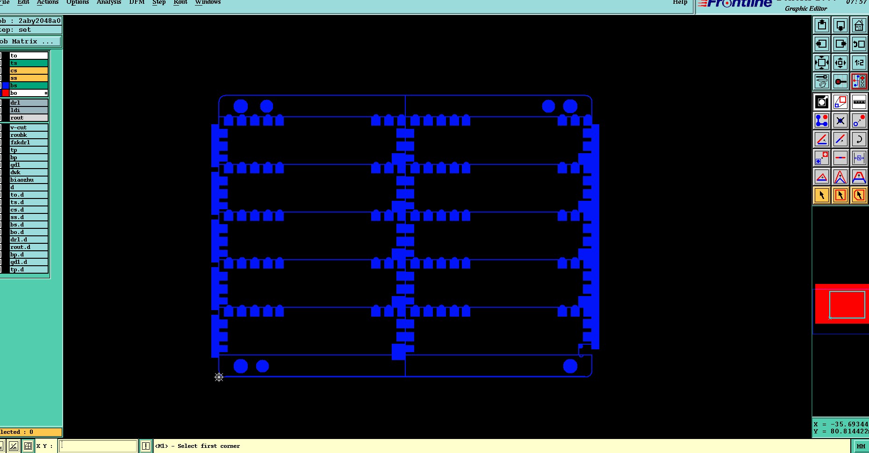Click the red-bordered circuit traffic-light icon
Image resolution: width=869 pixels, height=453 pixels.
[859, 81]
